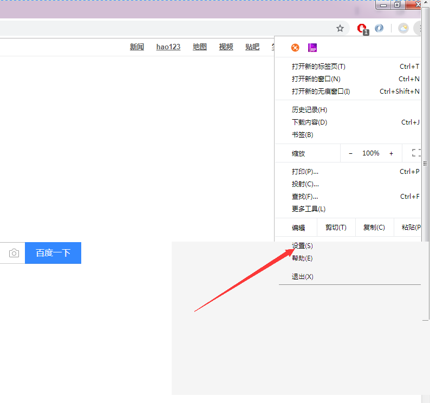This screenshot has width=430, height=403.
Task: Open the orange circular extension in menu
Action: pos(295,48)
